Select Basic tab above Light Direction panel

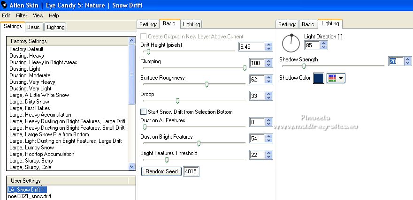pyautogui.click(x=308, y=24)
